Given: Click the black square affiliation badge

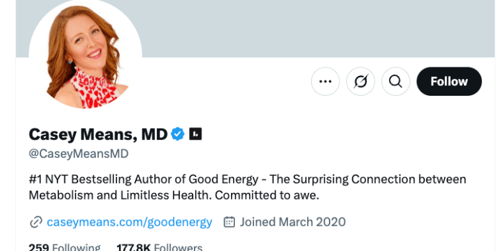Looking at the screenshot, I should [x=195, y=134].
